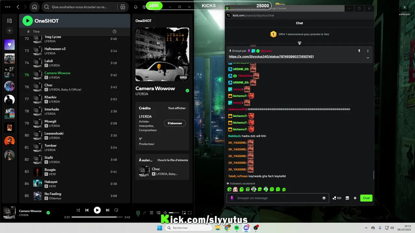Image resolution: width=415 pixels, height=233 pixels.
Task: Click S'abonner button for LFERDA
Action: point(175,123)
